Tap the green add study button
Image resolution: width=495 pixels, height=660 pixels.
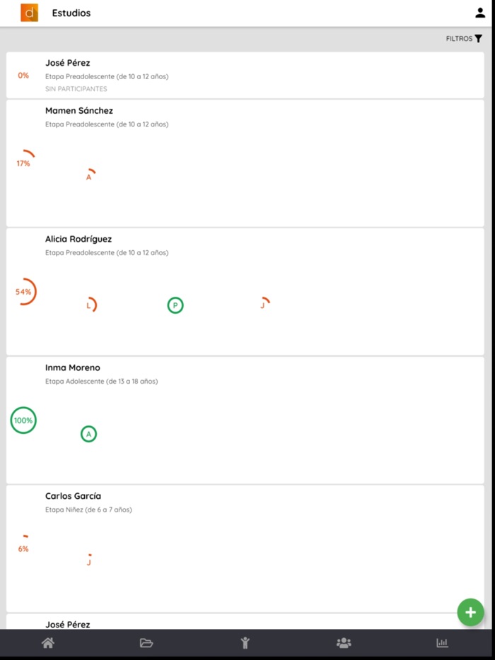[470, 613]
